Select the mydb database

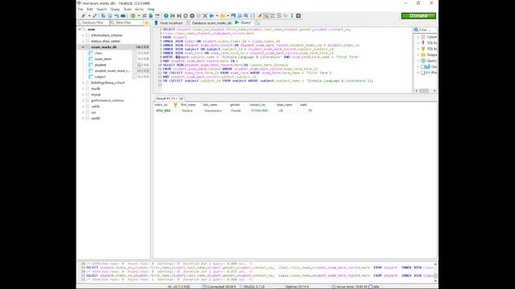[96, 89]
